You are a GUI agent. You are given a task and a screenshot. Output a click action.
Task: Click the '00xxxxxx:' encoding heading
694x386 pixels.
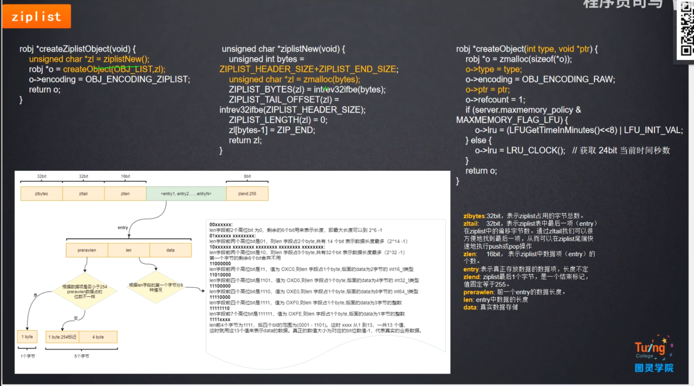tap(221, 225)
